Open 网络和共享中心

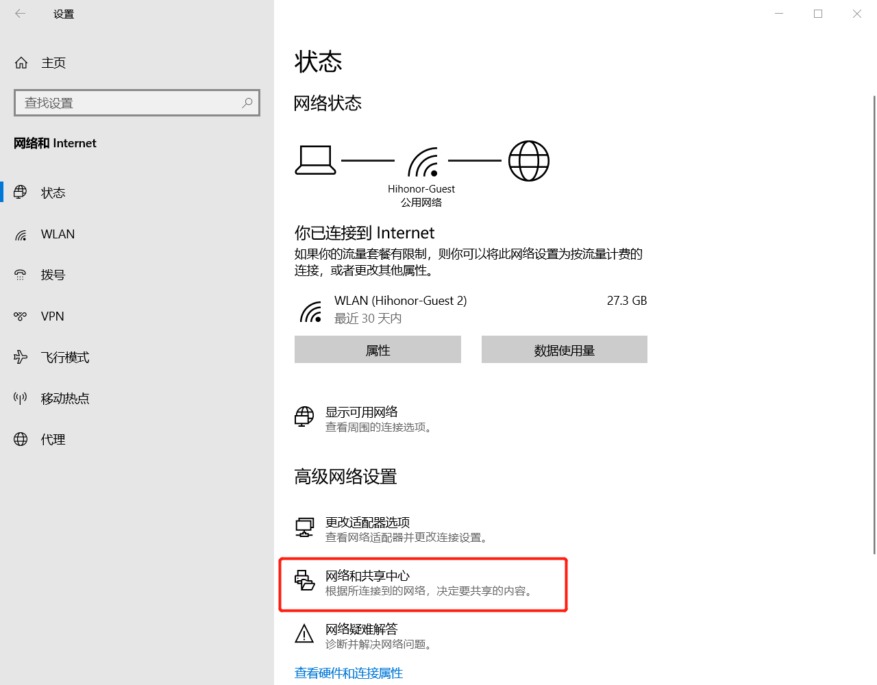click(368, 576)
